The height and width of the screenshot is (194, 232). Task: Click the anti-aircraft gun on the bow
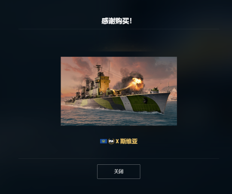pos(156,89)
